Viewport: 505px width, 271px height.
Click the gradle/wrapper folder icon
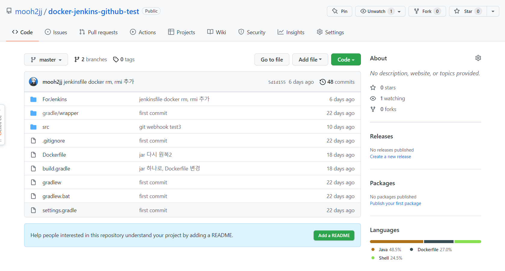33,113
